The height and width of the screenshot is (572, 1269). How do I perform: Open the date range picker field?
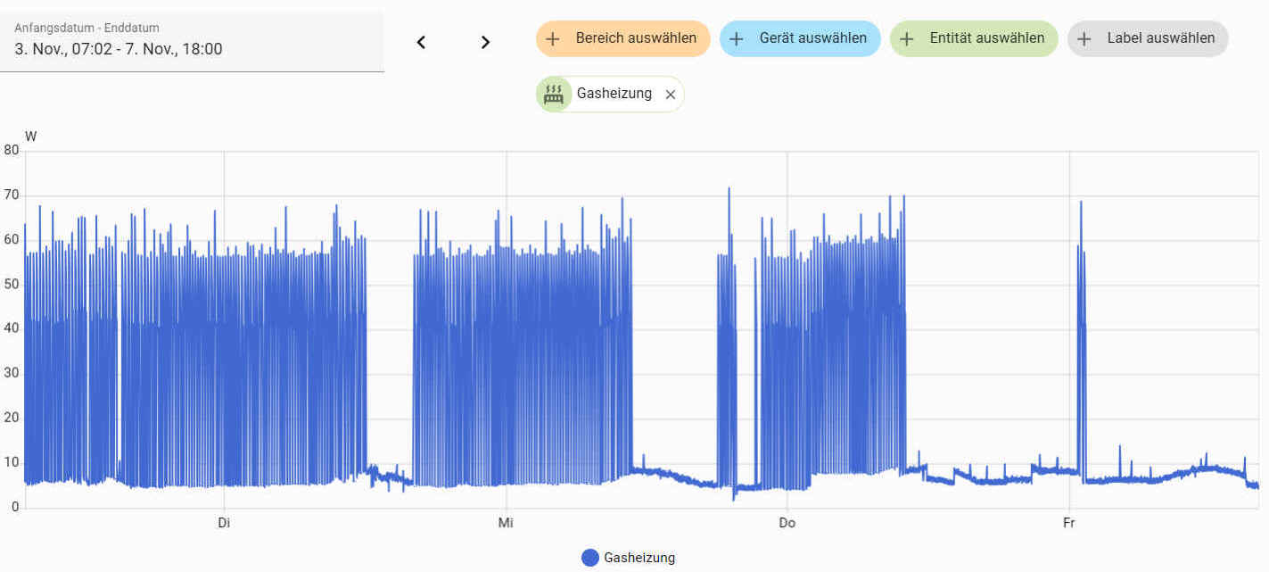192,41
